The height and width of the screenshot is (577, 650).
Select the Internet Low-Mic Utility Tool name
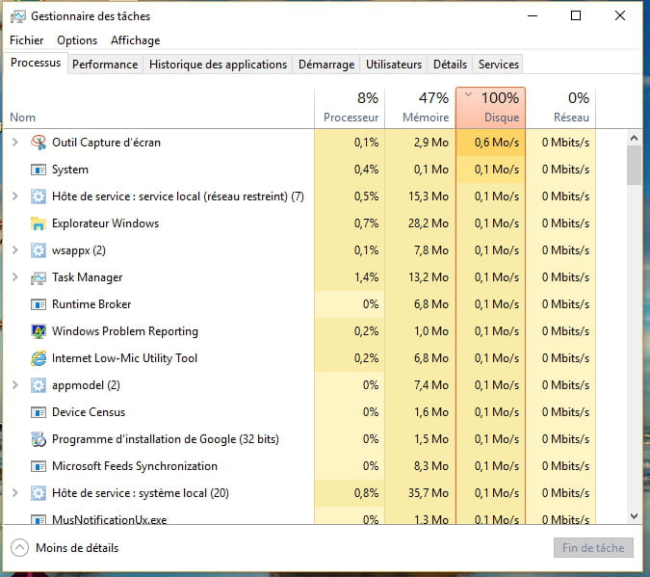click(124, 358)
